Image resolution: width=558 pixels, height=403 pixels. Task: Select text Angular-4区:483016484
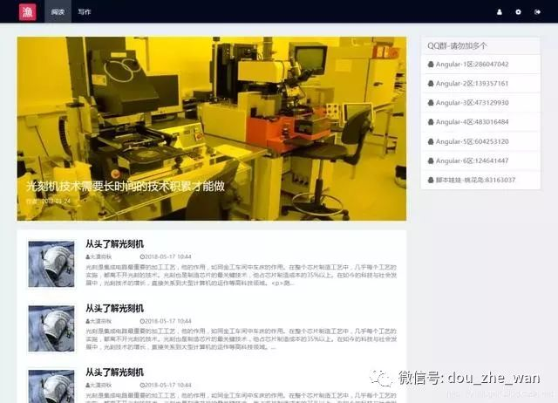pos(472,122)
